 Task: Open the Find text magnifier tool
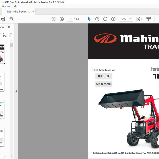point(11,19)
